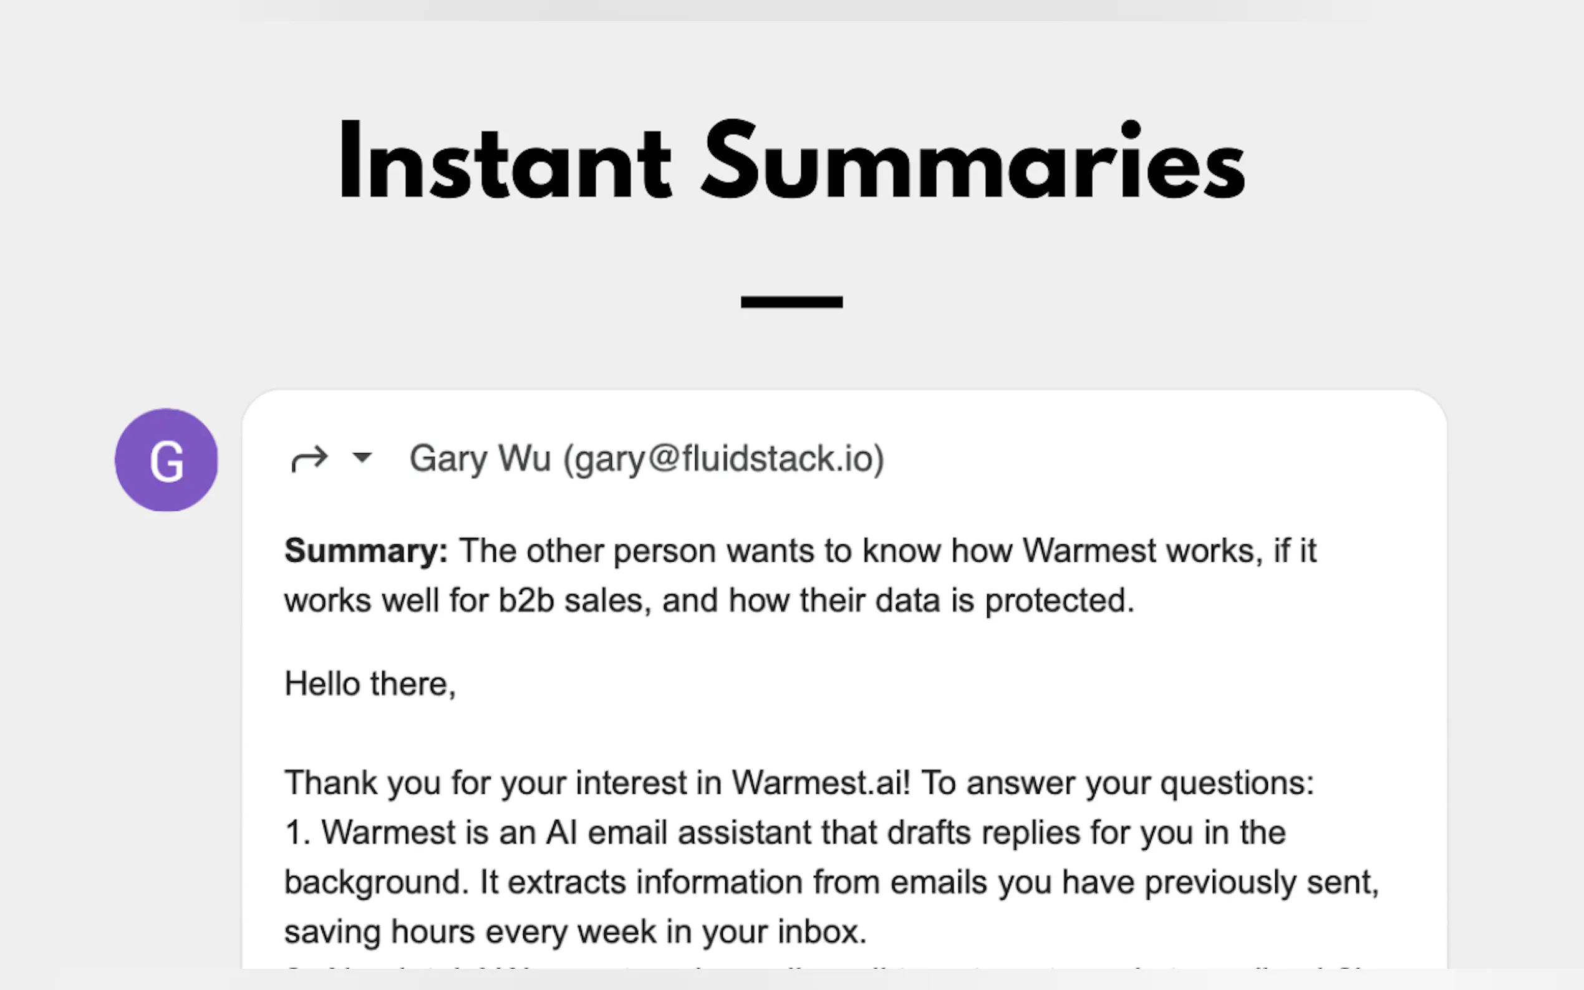Open the reply type dropdown caret
Image resolution: width=1584 pixels, height=990 pixels.
(362, 456)
